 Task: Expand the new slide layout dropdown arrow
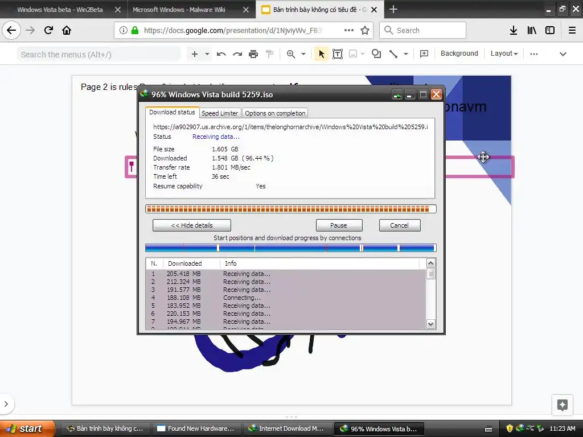point(207,54)
